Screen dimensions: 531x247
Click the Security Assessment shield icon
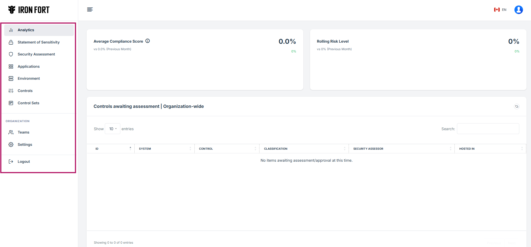tap(11, 54)
